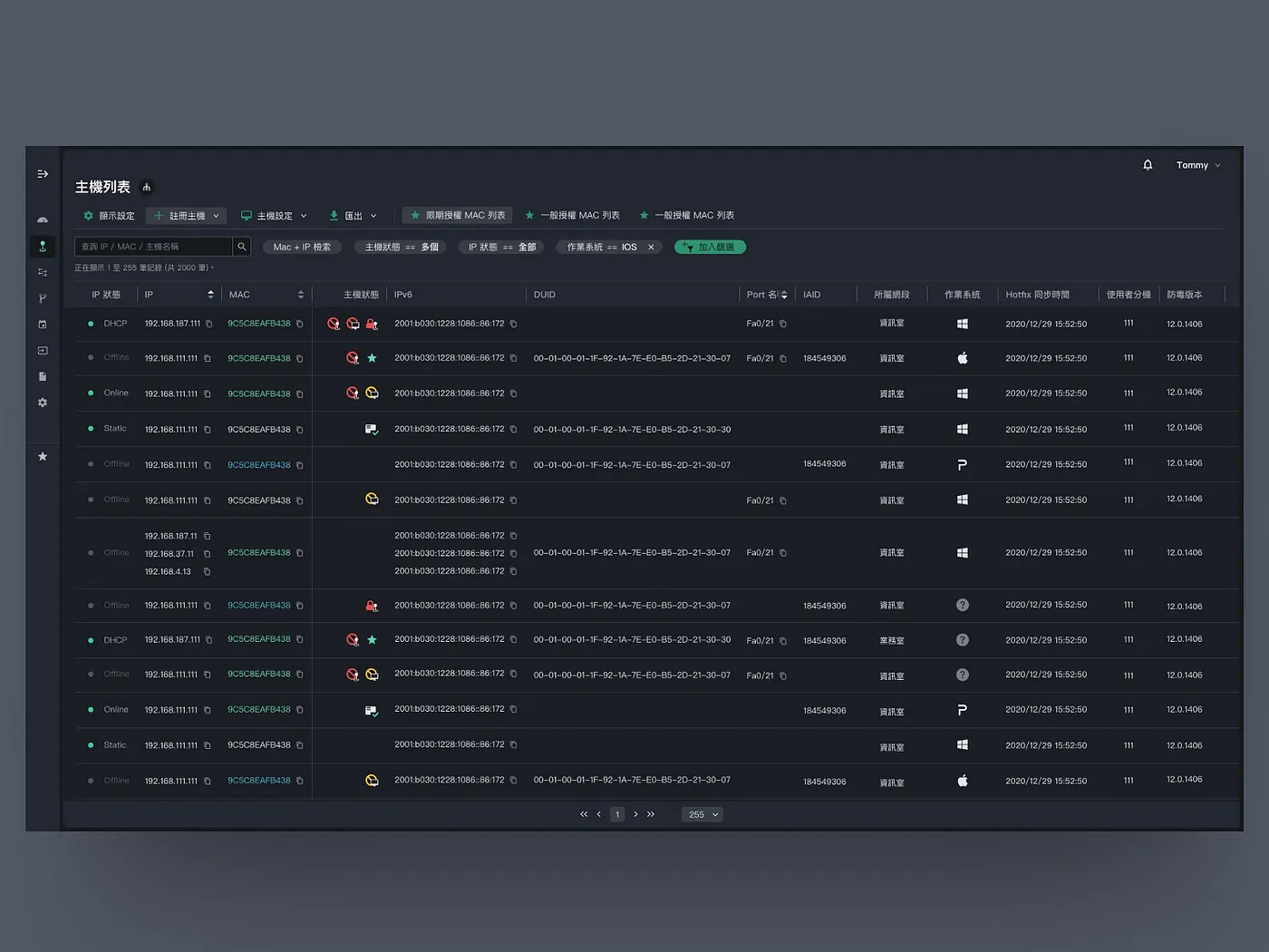Click the 加入篩選 add filter button
The height and width of the screenshot is (952, 1269).
710,247
